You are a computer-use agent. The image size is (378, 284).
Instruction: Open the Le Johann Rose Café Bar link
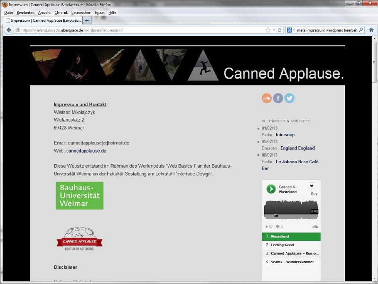coord(290,165)
